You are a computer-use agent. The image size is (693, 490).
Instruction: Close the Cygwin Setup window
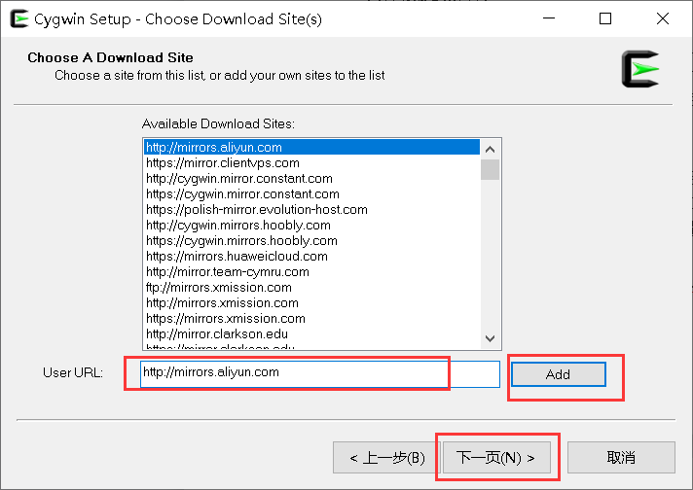click(x=663, y=18)
